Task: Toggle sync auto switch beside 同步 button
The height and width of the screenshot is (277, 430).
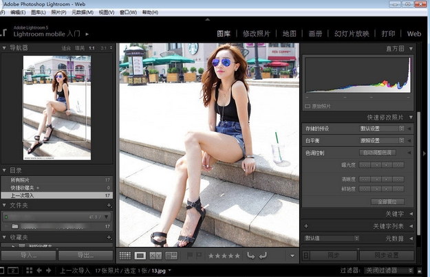Action: [306, 256]
